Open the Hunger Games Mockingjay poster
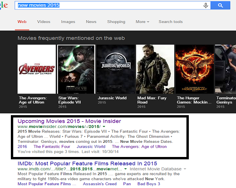The height and width of the screenshot is (188, 236). pos(194,69)
